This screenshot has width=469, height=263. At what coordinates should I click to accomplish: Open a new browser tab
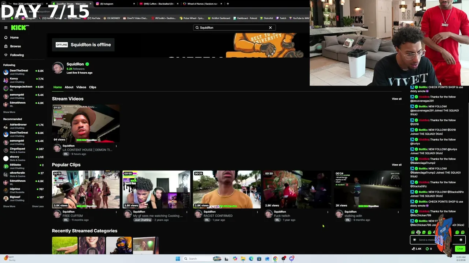pyautogui.click(x=228, y=4)
